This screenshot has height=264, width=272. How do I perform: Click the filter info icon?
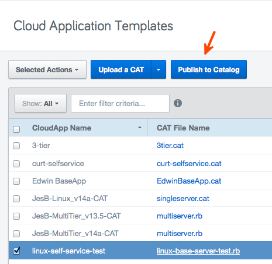click(x=178, y=103)
